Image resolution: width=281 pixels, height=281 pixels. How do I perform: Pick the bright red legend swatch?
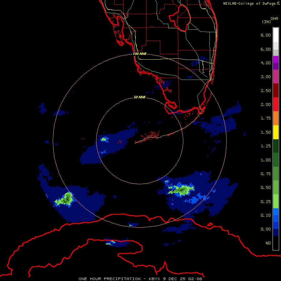click(x=276, y=104)
